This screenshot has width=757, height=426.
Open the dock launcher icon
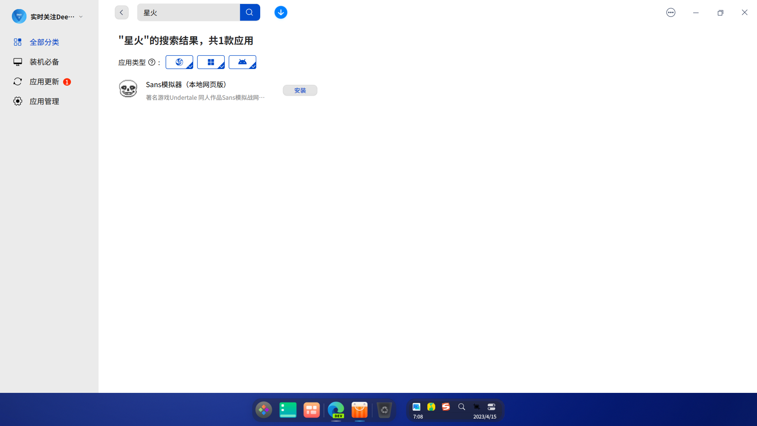(264, 410)
